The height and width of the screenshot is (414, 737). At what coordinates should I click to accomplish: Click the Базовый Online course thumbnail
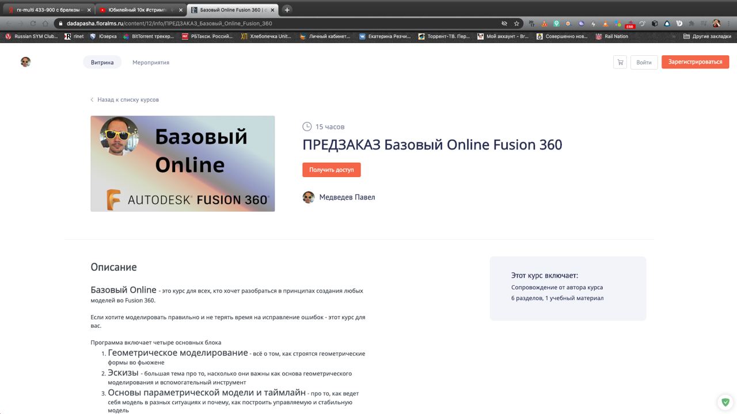183,164
